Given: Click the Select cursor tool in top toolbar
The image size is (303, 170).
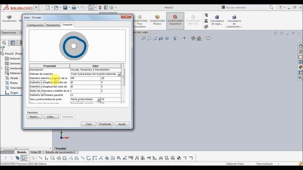Looking at the screenshot, I should click(x=91, y=8).
